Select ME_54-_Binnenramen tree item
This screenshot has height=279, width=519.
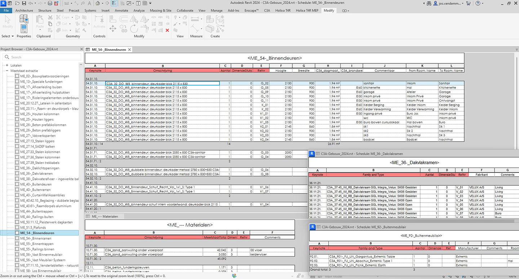36,238
